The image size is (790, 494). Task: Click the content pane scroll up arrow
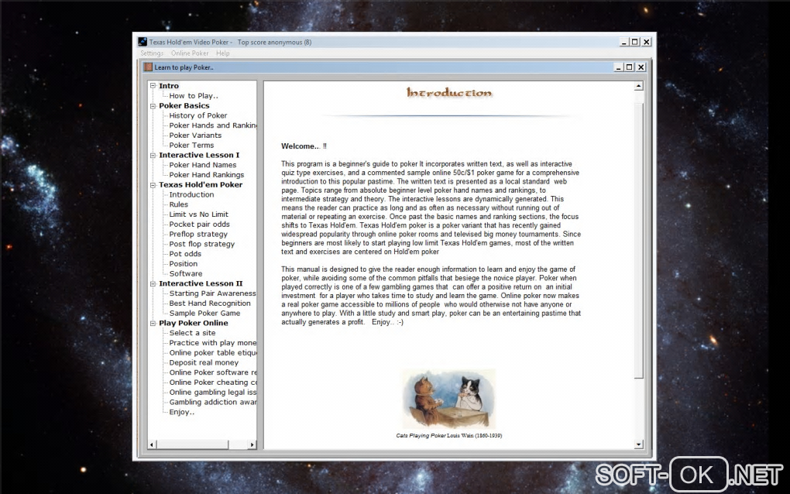639,86
